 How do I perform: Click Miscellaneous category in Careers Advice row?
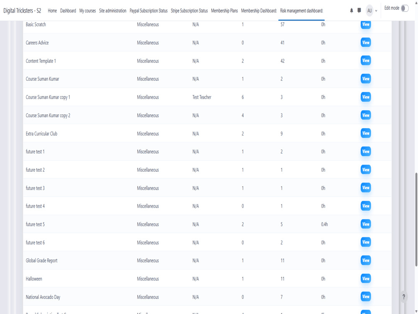click(x=148, y=43)
